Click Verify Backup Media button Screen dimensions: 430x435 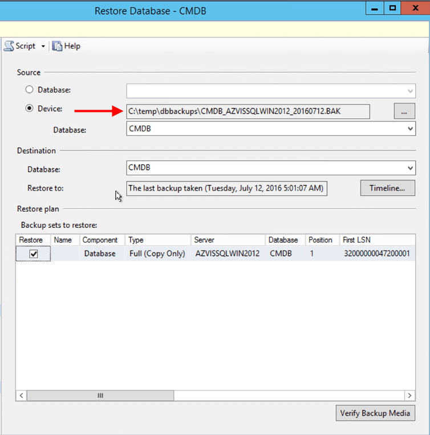click(375, 413)
